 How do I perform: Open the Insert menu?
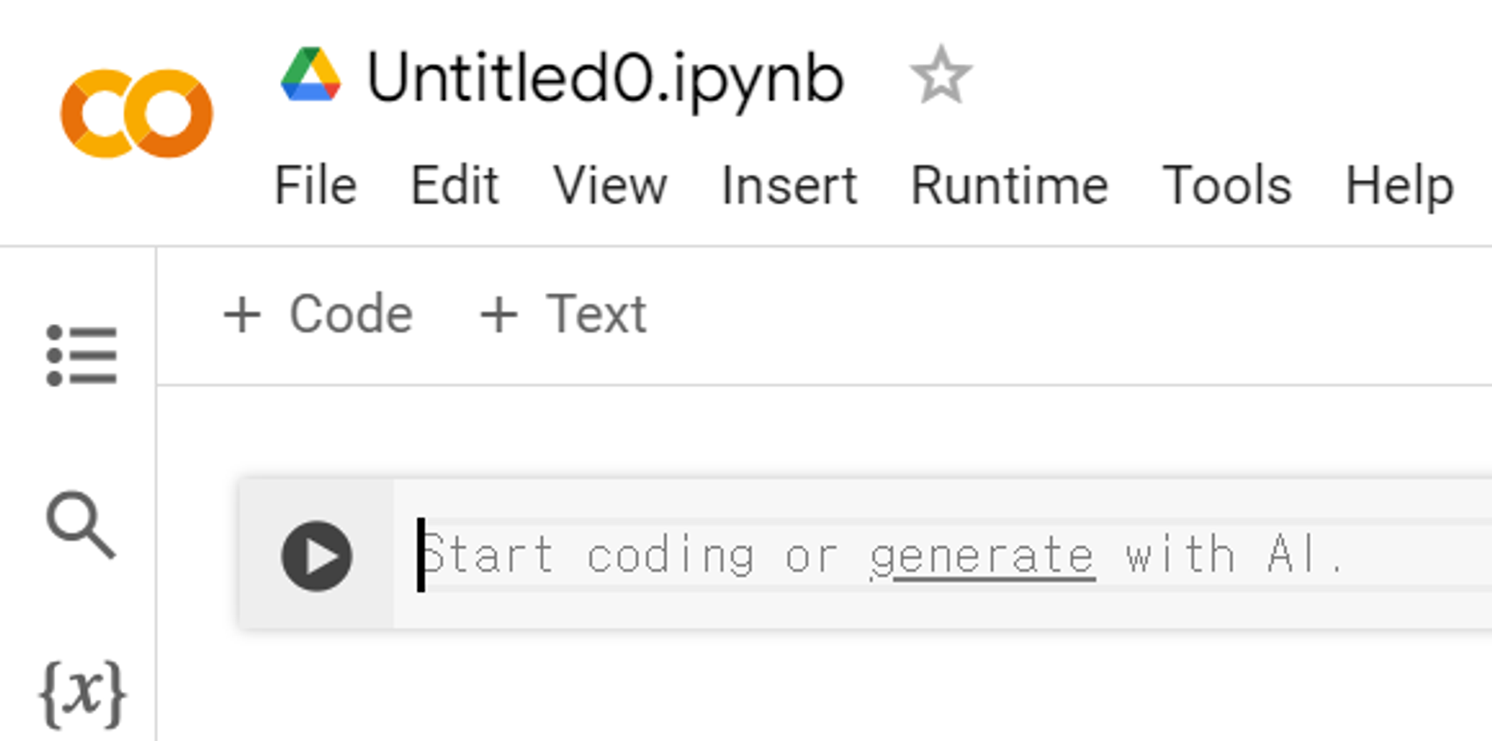tap(789, 185)
